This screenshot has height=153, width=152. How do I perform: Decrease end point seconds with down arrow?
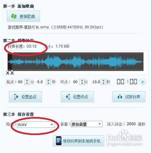click(104, 83)
